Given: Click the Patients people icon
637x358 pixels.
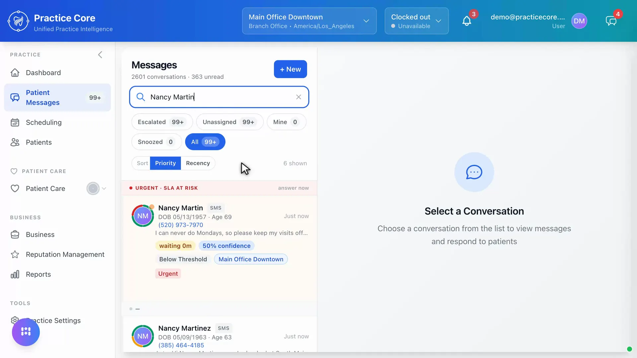Looking at the screenshot, I should tap(15, 142).
